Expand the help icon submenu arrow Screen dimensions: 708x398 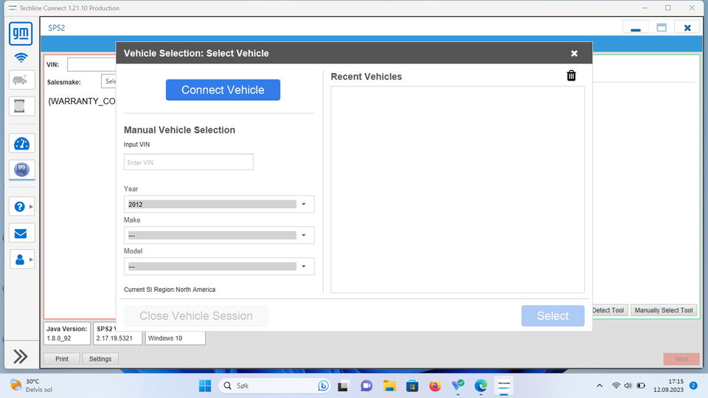click(x=31, y=206)
